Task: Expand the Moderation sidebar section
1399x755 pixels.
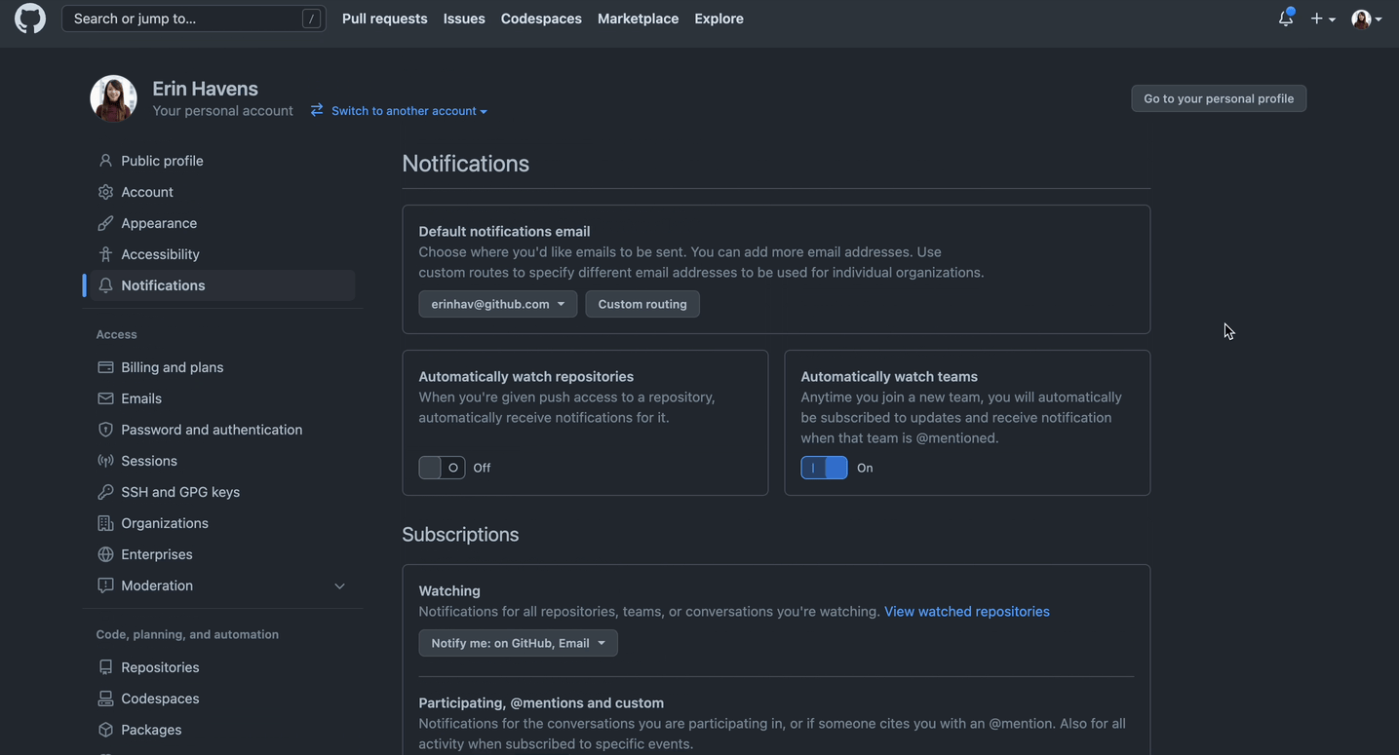Action: pyautogui.click(x=339, y=585)
